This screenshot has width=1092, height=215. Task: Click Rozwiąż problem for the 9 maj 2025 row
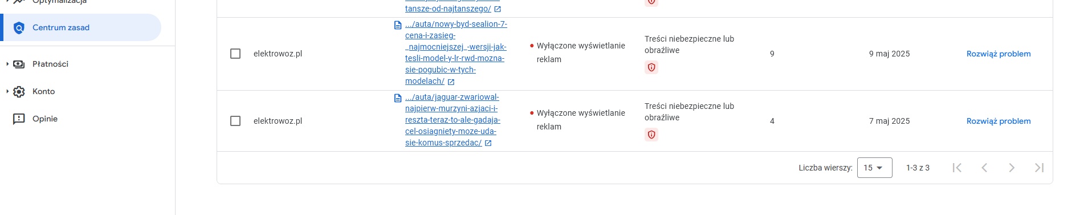click(x=999, y=54)
